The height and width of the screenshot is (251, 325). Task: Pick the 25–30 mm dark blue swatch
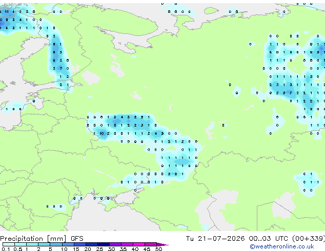[x=104, y=244]
